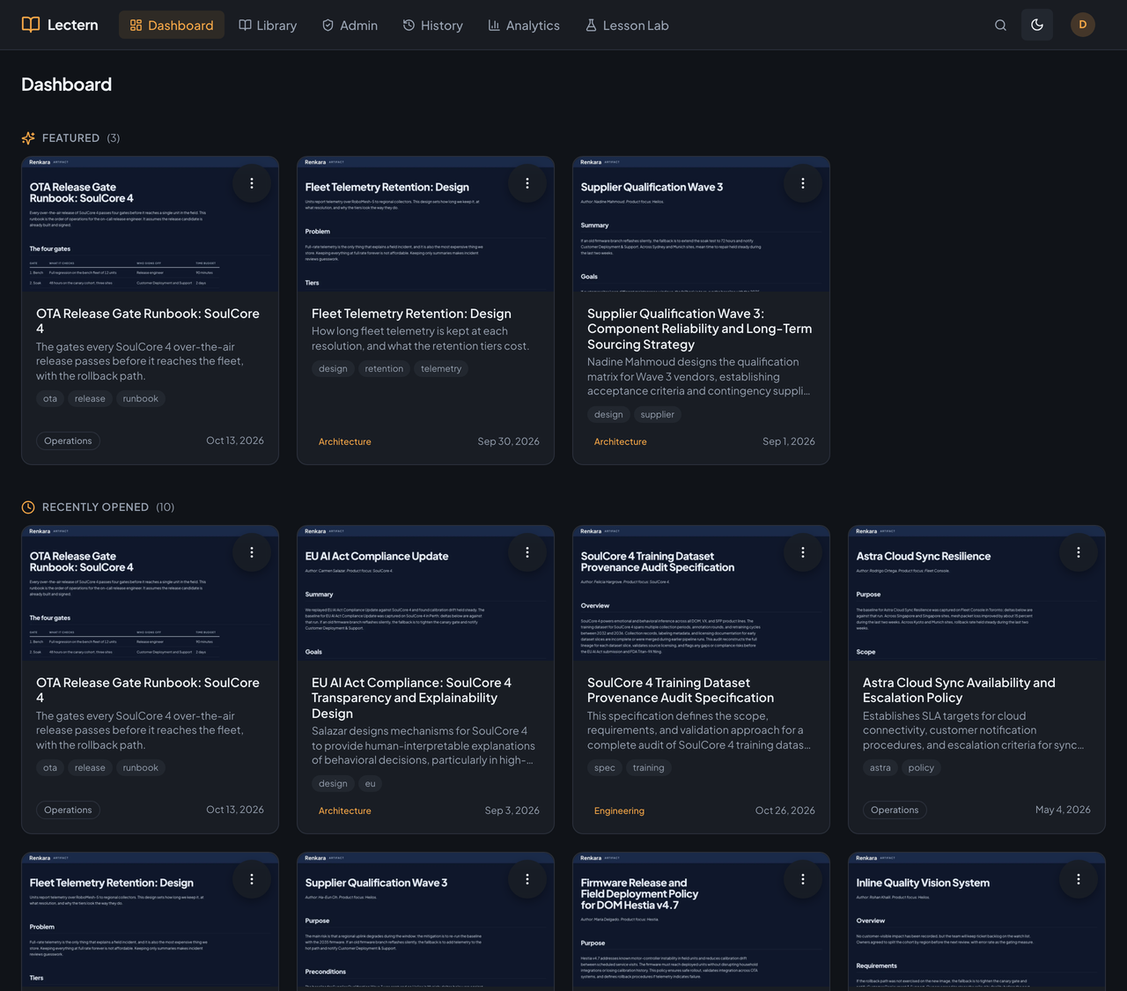Select the 'retention' tag

tap(384, 369)
